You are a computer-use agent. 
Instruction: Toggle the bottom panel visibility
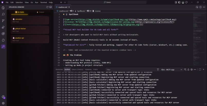click(x=183, y=2)
